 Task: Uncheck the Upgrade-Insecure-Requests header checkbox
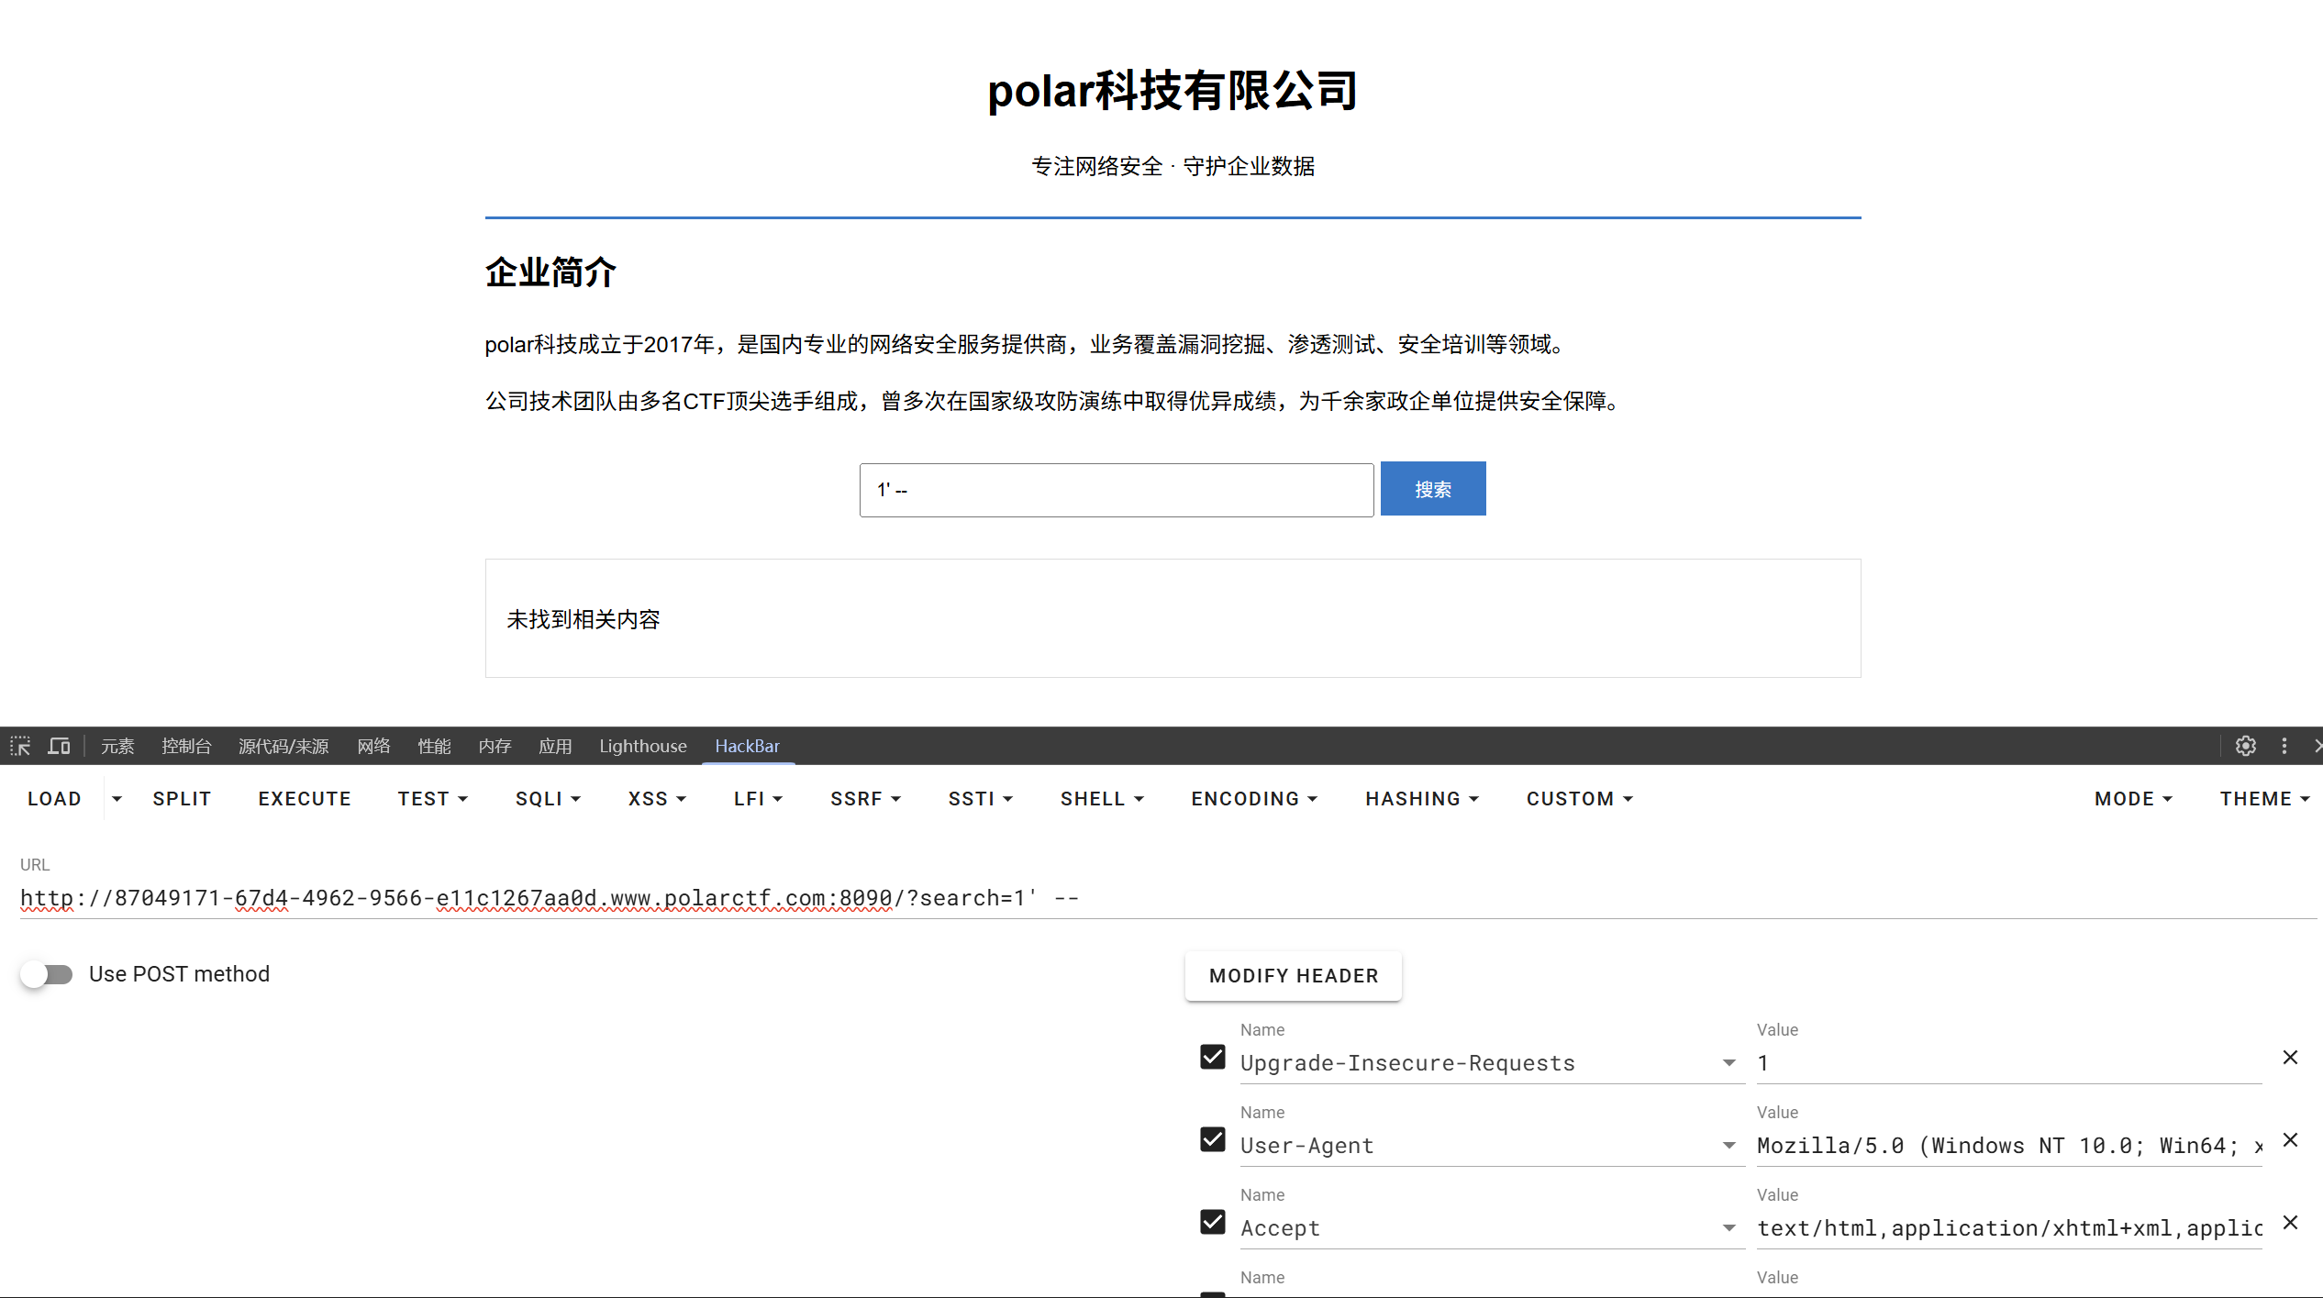tap(1212, 1058)
